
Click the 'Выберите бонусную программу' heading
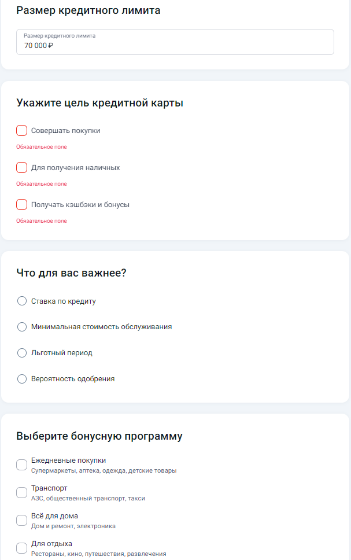(99, 436)
